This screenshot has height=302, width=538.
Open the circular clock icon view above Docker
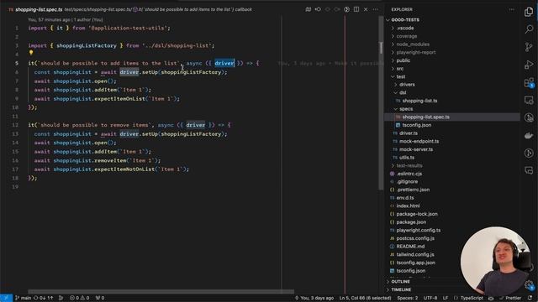click(529, 117)
